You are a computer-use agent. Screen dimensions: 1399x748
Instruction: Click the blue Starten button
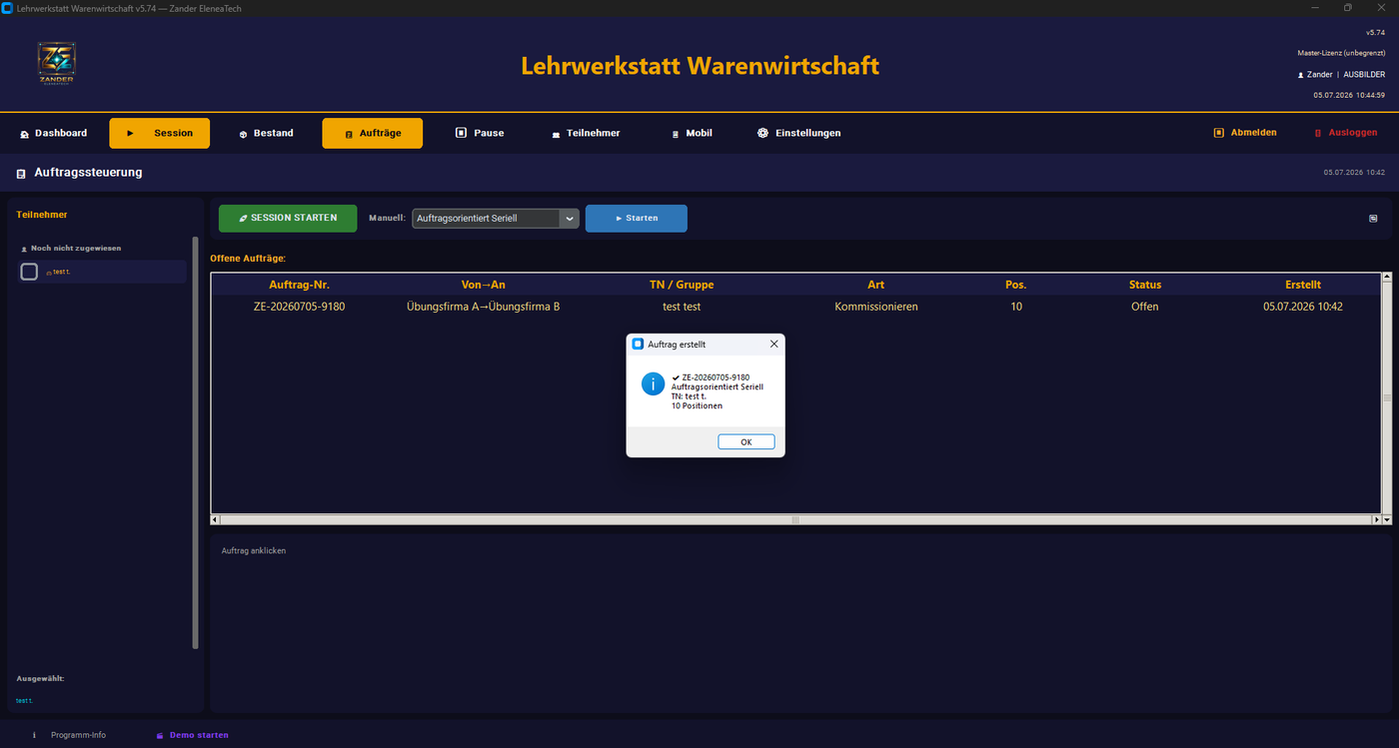[x=637, y=218]
